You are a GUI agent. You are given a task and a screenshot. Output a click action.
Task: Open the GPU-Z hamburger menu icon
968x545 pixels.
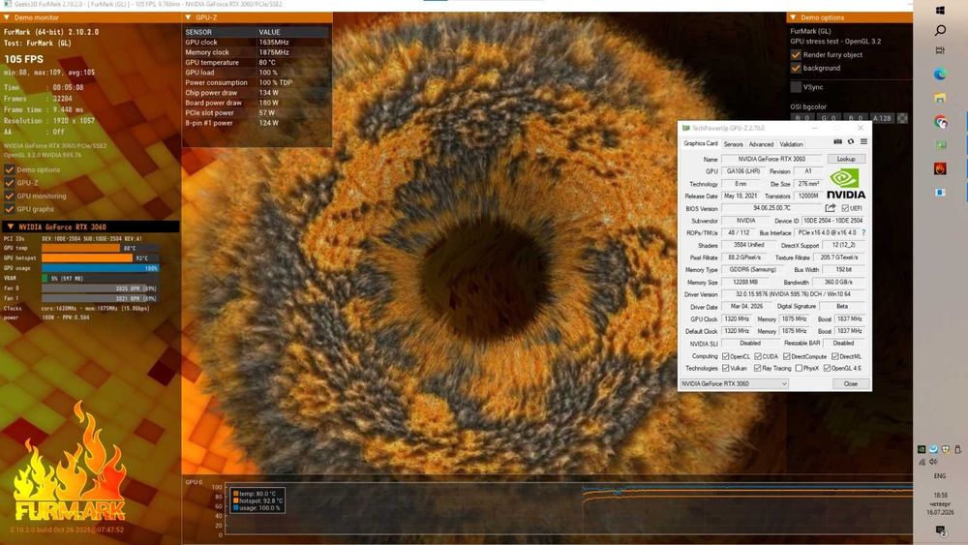click(863, 142)
